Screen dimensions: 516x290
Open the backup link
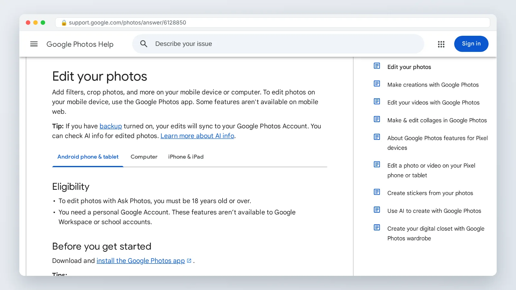pyautogui.click(x=111, y=126)
